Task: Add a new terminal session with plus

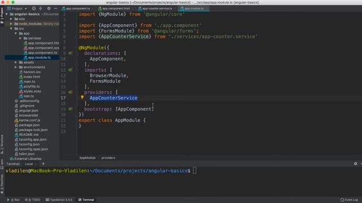Action: 43,164
